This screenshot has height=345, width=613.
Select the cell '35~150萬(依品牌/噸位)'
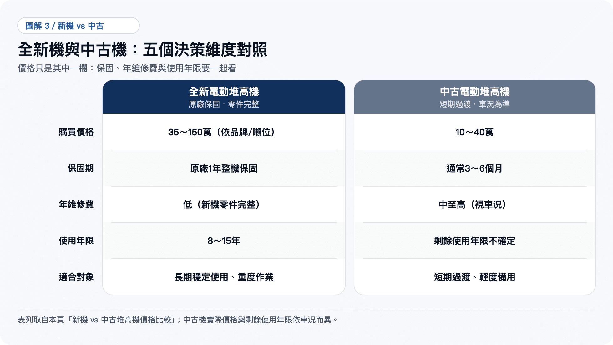click(x=224, y=132)
